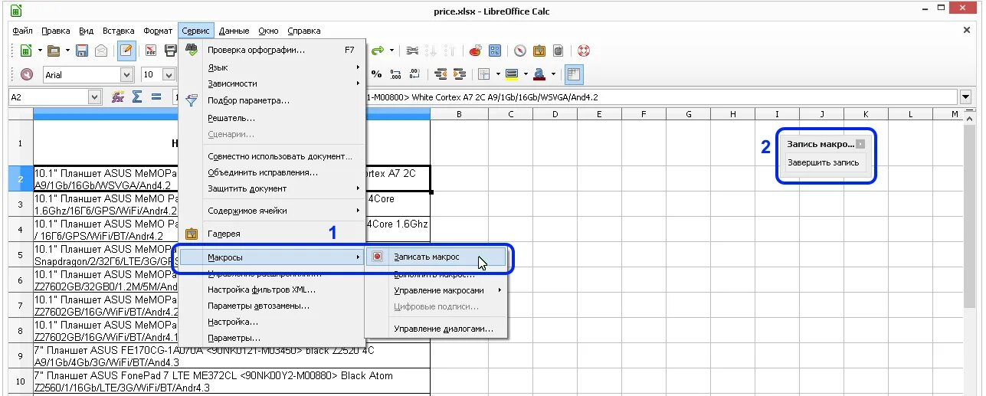The width and height of the screenshot is (986, 396).
Task: Expand the Язык submenu
Action: [272, 67]
